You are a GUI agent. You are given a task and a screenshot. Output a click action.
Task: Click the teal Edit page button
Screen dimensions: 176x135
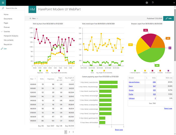[x=168, y=19]
